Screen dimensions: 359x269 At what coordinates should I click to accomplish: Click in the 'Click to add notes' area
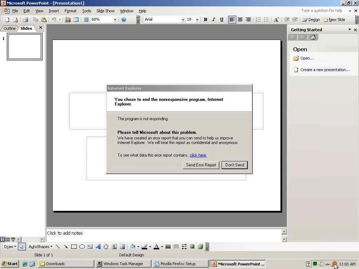164,235
